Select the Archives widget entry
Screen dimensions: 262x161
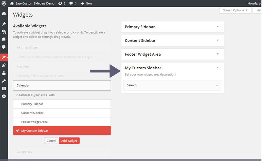click(x=62, y=66)
